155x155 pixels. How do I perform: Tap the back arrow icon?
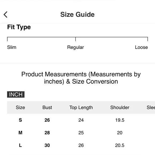pyautogui.click(x=5, y=14)
